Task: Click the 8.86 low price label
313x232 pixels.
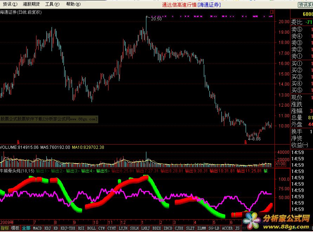Action: pos(256,139)
